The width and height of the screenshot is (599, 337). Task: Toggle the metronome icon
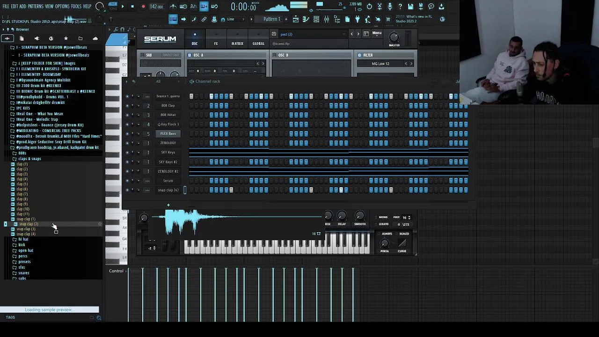pos(173,7)
